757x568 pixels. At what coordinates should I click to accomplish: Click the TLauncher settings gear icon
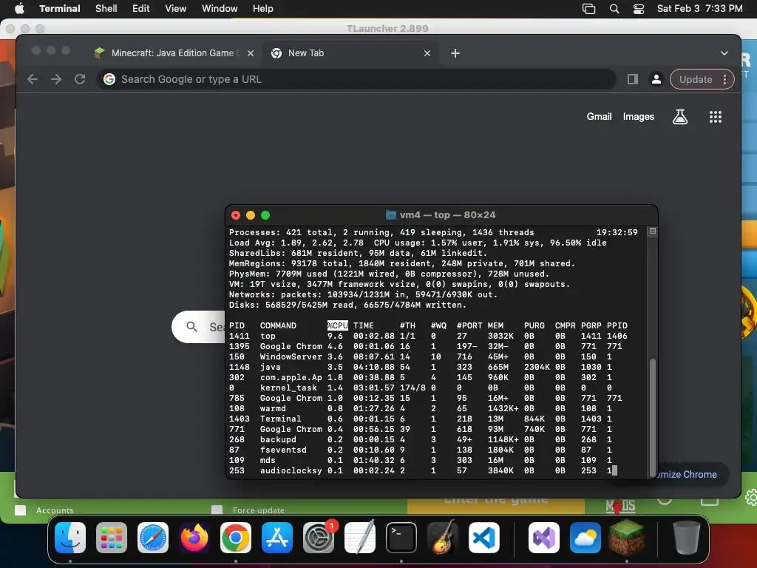[x=751, y=497]
